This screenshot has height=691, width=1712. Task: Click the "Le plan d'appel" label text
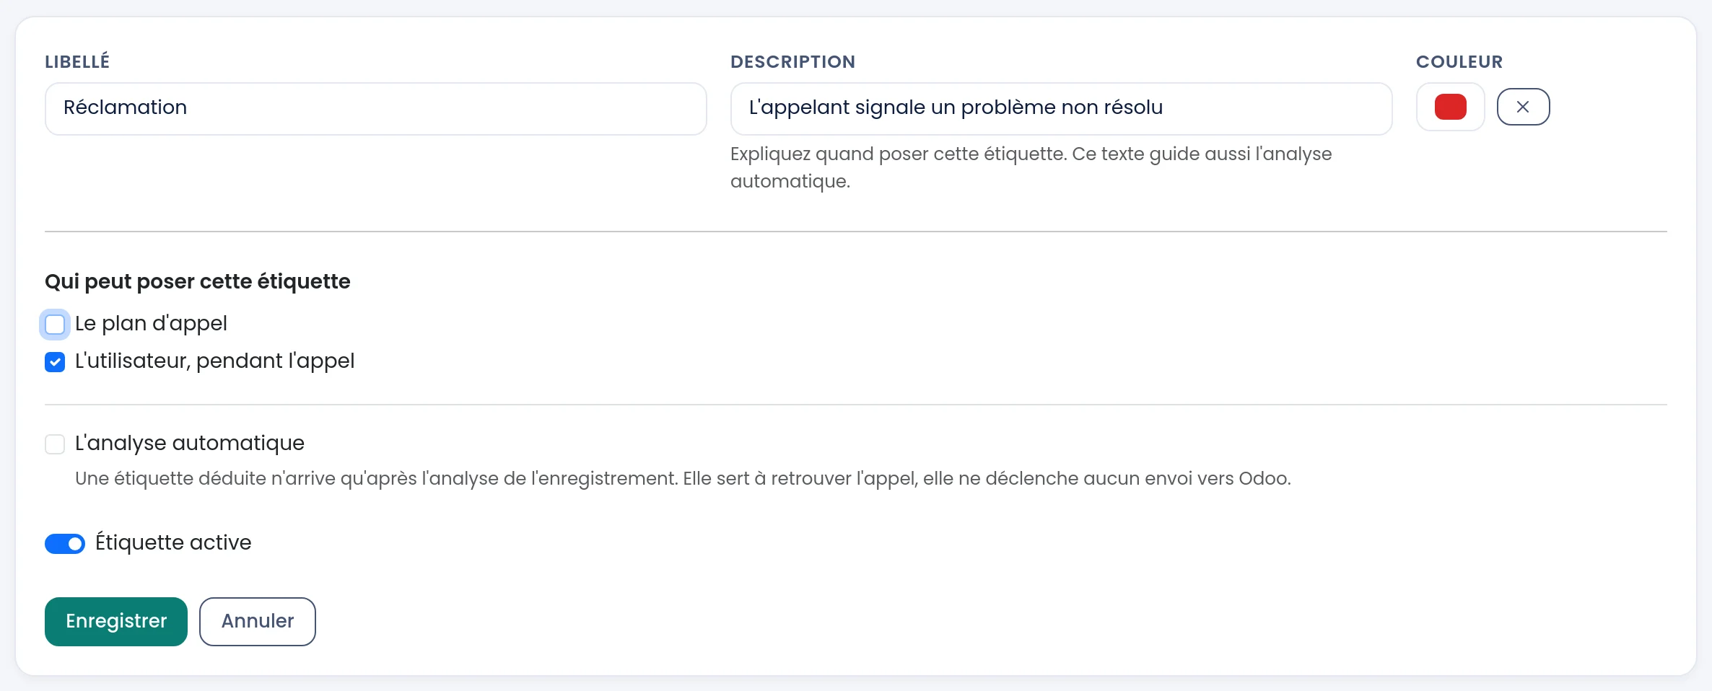tap(151, 324)
